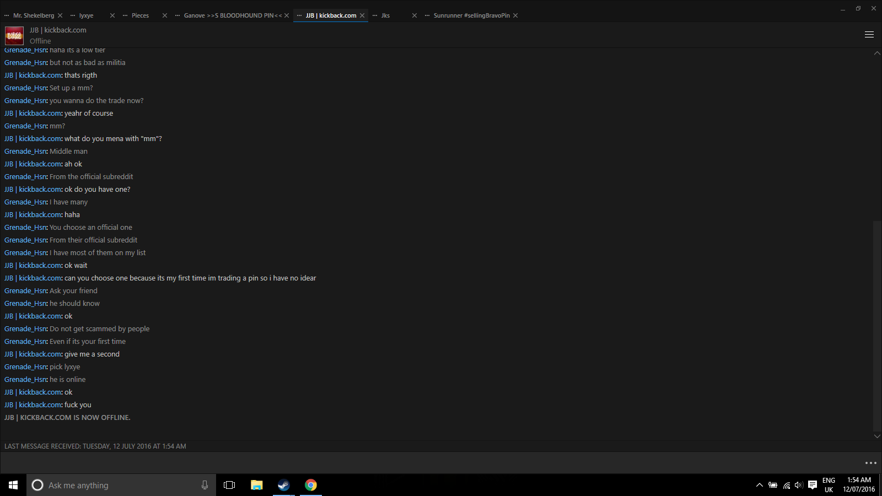Screen dimensions: 882x496
Task: Click JJB's name on the "fuck you" line
Action: tap(33, 405)
